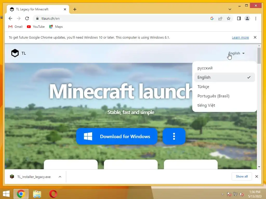Click the browser forward arrow
Image resolution: width=266 pixels, height=199 pixels.
[19, 18]
